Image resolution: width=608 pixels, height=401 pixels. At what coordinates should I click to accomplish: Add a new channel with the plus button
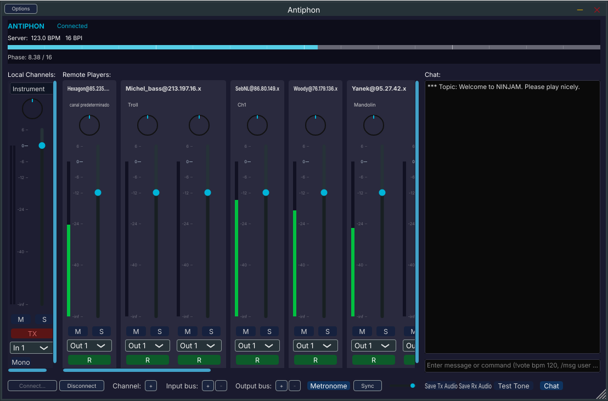pos(151,386)
